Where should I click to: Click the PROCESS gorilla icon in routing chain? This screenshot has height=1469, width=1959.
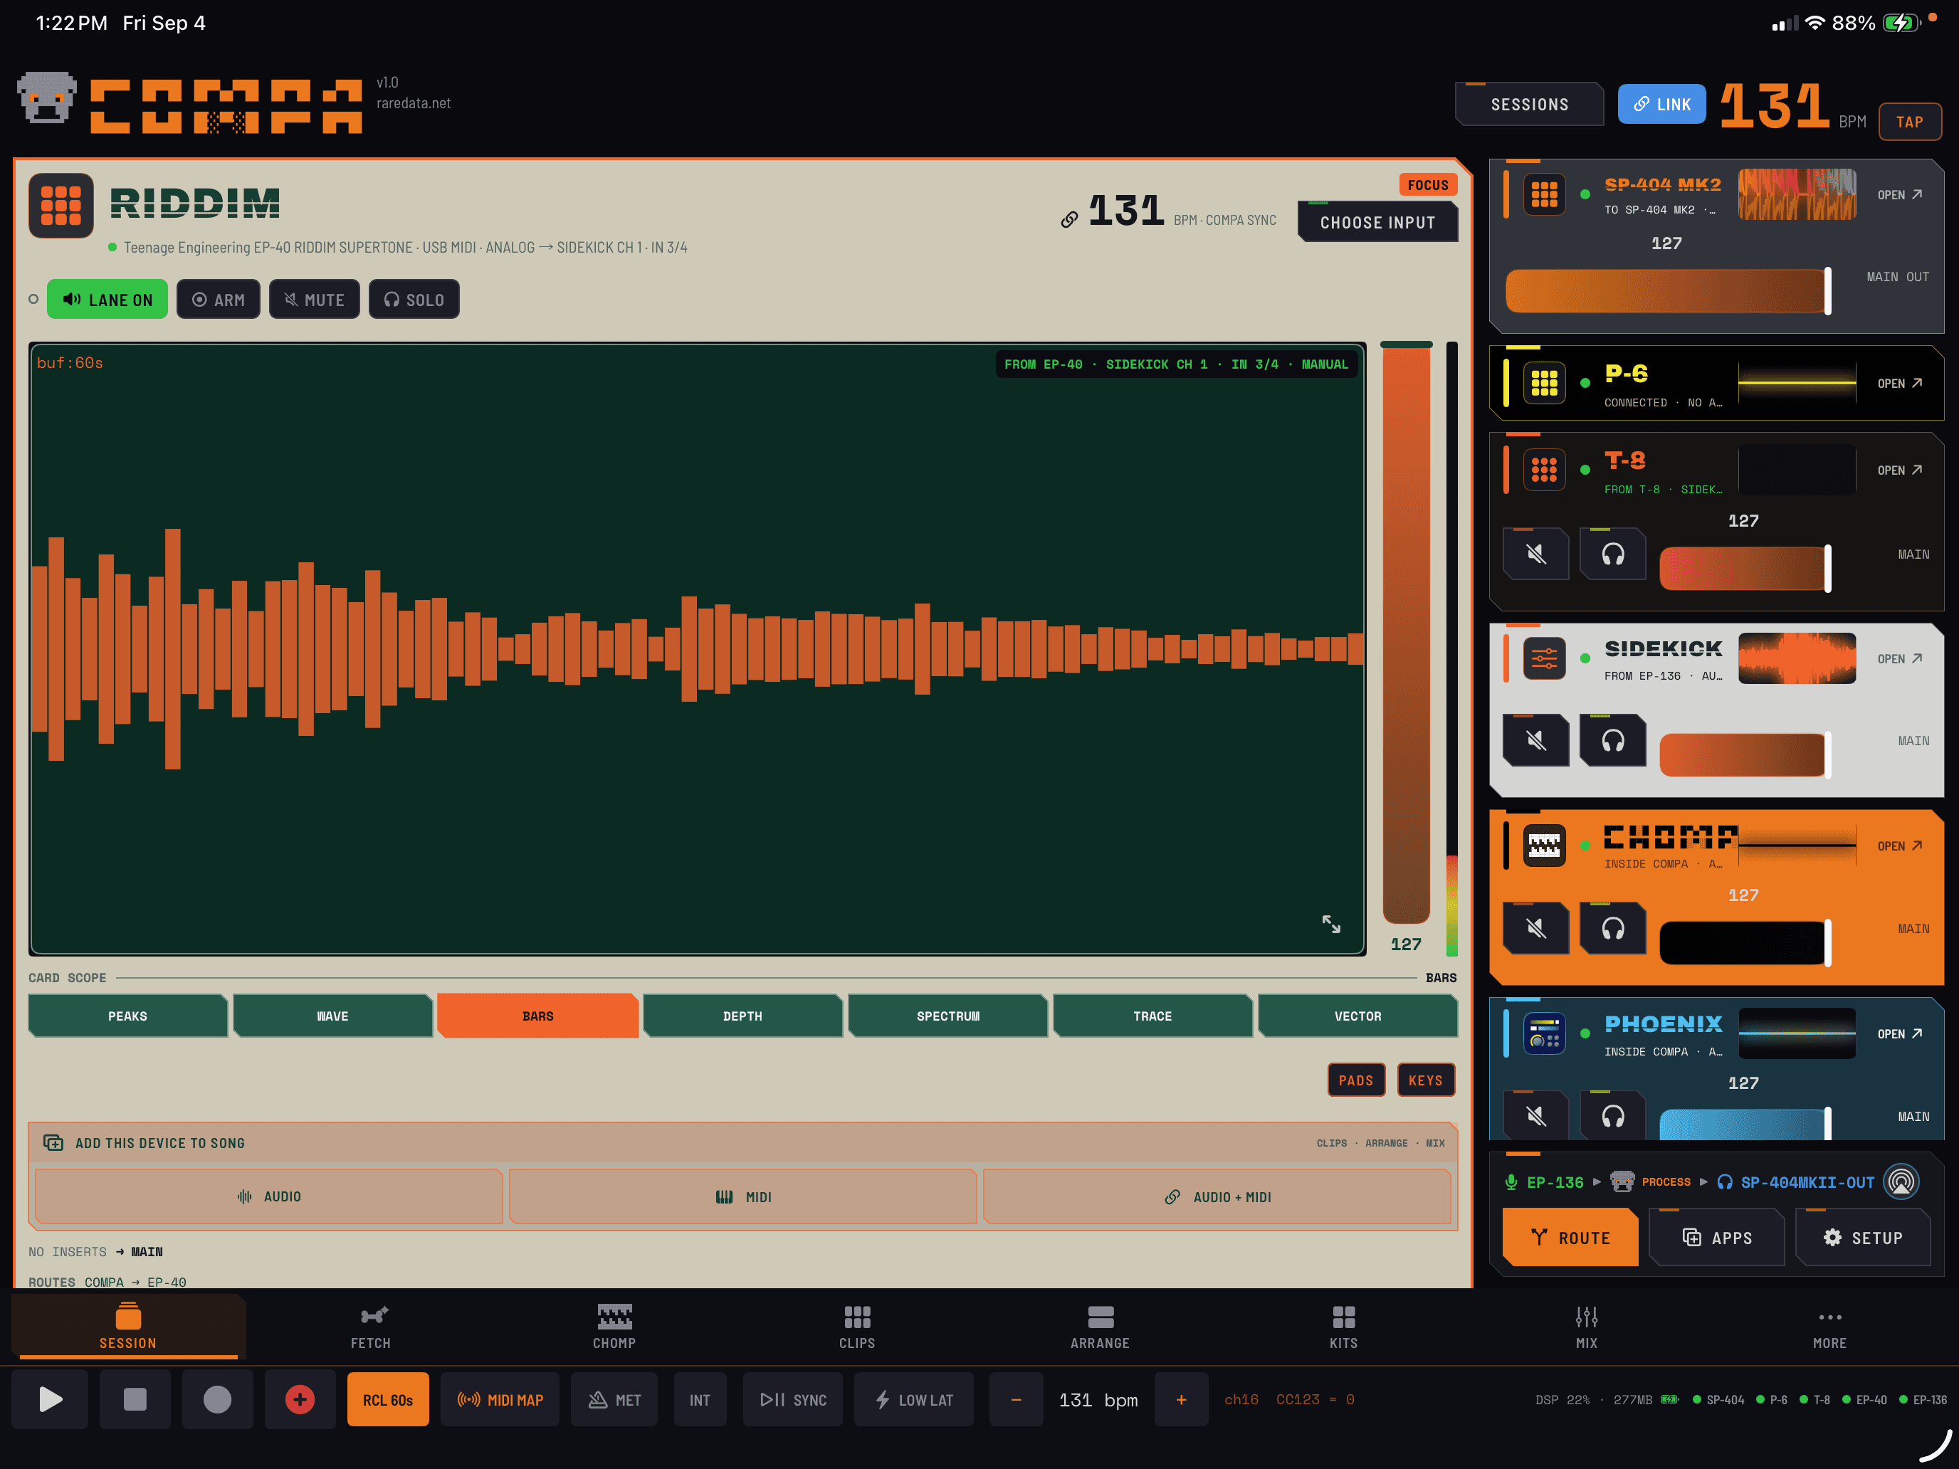click(1622, 1181)
